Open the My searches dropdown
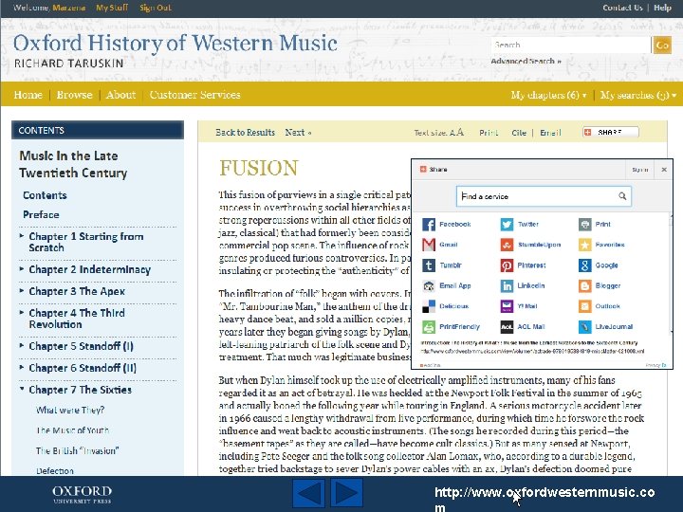 (x=638, y=95)
